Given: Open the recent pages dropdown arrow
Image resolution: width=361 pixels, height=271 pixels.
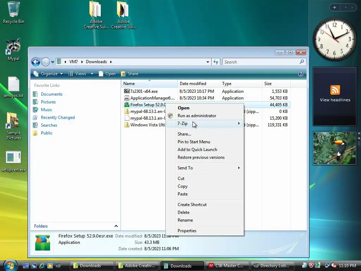Looking at the screenshot, I should coord(53,62).
